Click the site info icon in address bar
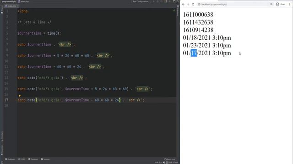293x164 pixels. pyautogui.click(x=199, y=4)
